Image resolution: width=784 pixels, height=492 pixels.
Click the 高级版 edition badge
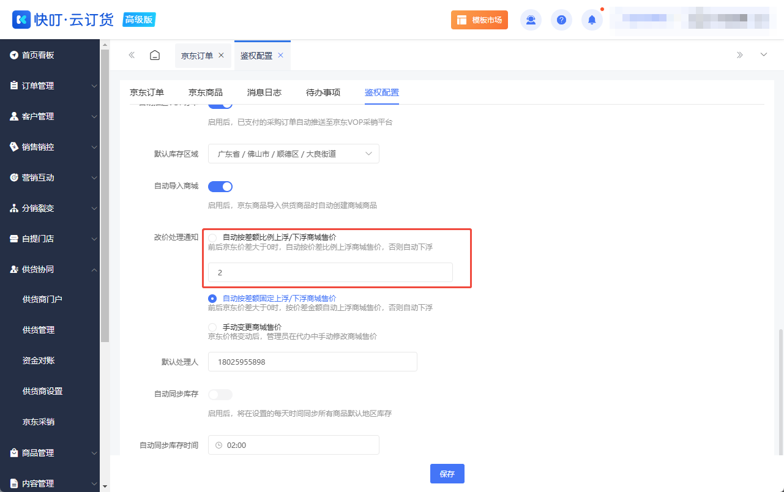[x=140, y=20]
